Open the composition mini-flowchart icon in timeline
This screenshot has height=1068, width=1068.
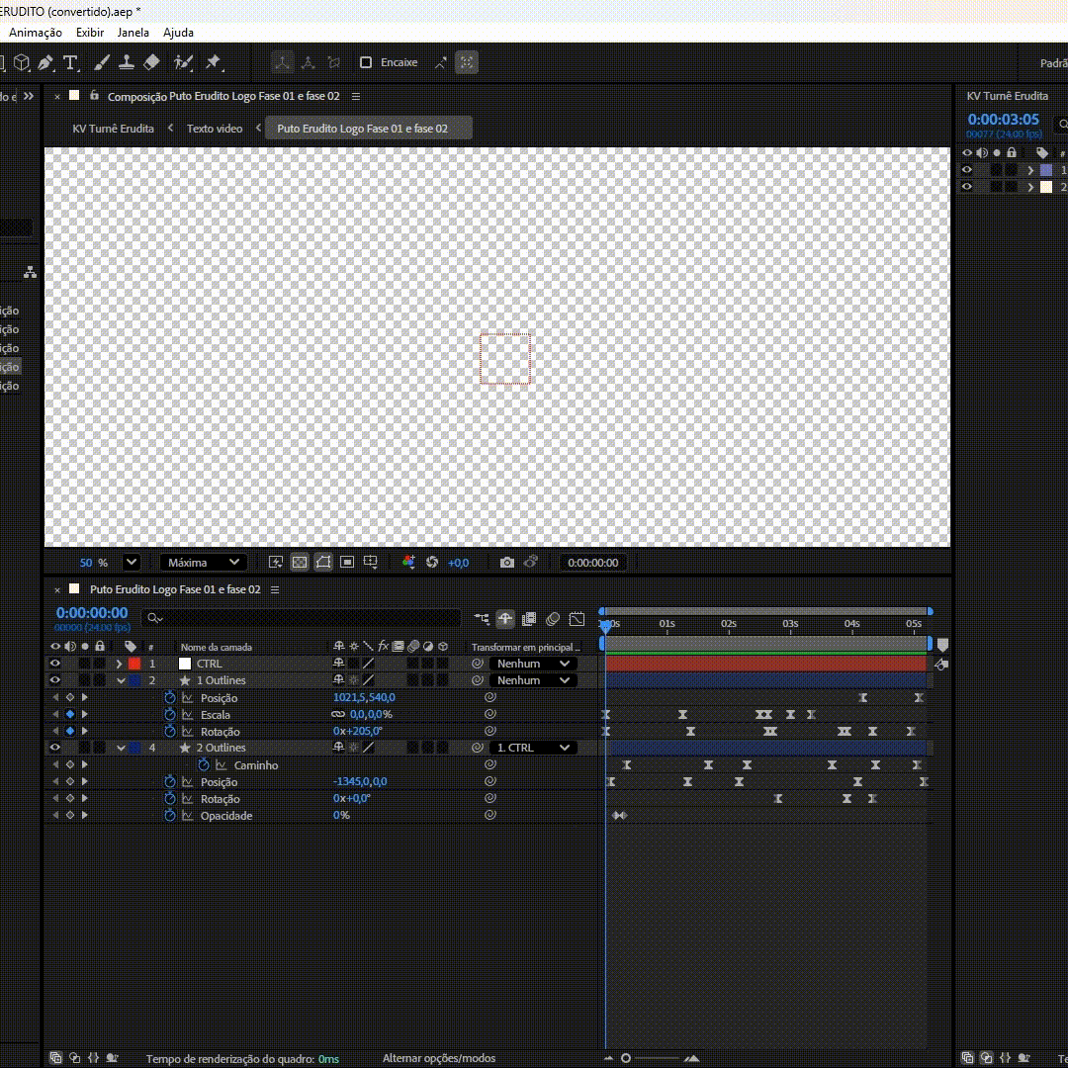[x=482, y=618]
